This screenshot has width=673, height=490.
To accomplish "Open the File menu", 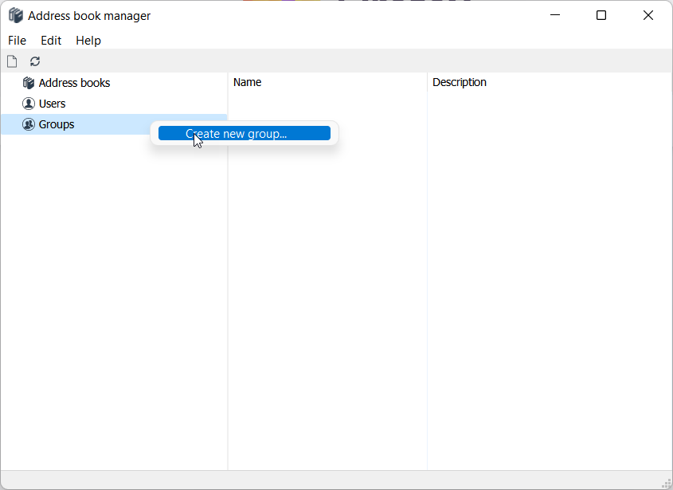I will click(17, 41).
